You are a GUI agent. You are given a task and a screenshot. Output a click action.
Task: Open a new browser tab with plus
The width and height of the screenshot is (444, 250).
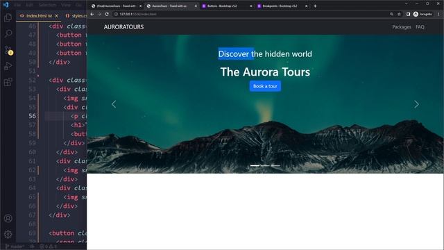(315, 6)
